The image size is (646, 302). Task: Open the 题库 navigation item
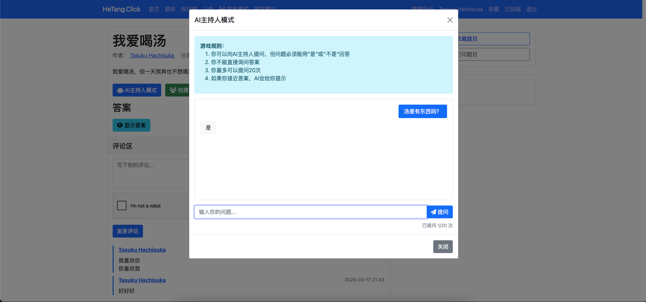point(170,9)
